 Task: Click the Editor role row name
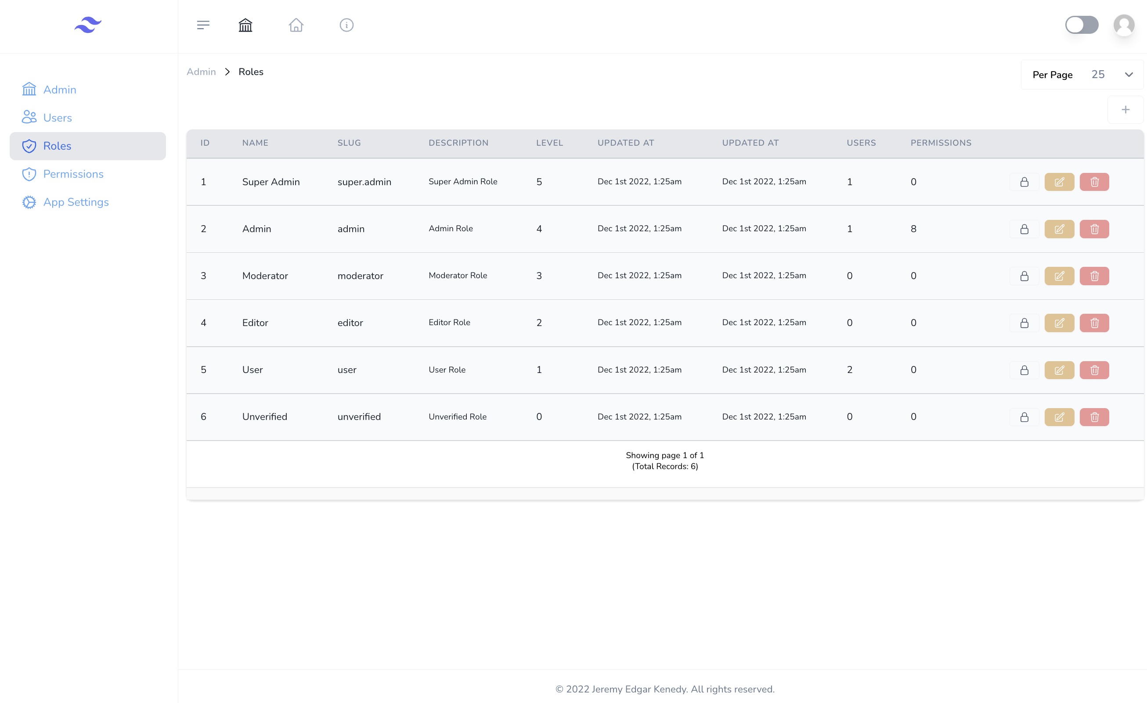coord(255,323)
